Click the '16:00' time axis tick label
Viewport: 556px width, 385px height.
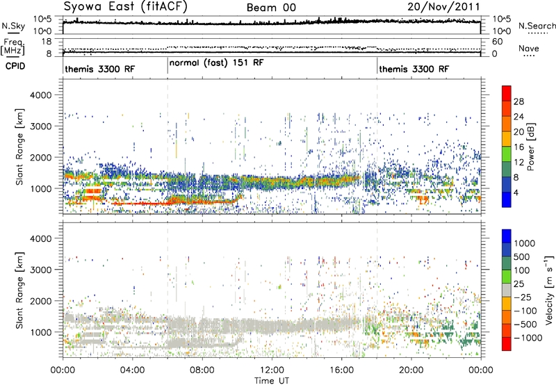coord(341,370)
